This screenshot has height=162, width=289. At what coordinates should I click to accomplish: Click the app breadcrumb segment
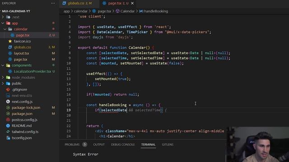point(66,11)
